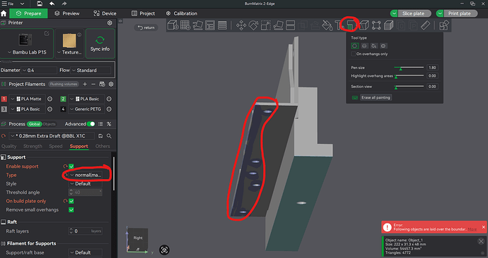The height and width of the screenshot is (258, 488).
Task: Expand the process preset dropdown
Action: pyautogui.click(x=52, y=136)
